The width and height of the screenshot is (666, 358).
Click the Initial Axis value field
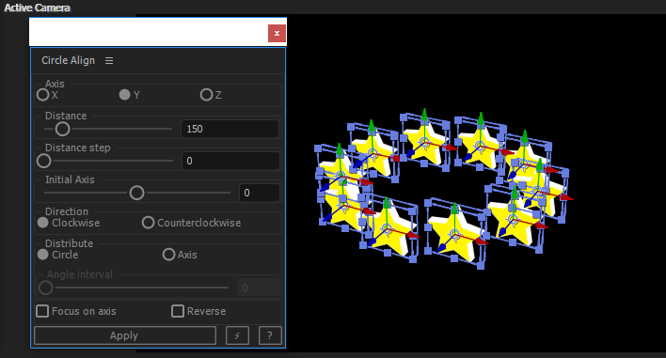(x=259, y=193)
